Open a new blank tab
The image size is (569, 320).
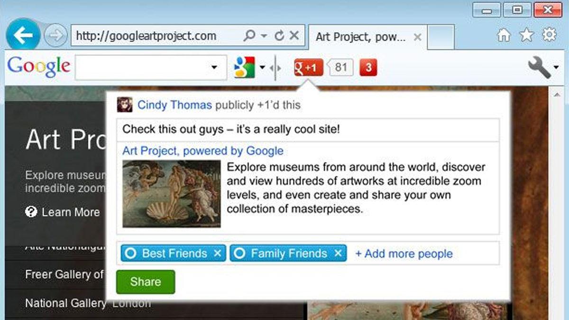point(441,37)
